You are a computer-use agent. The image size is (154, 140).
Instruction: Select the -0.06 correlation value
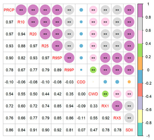(21, 82)
